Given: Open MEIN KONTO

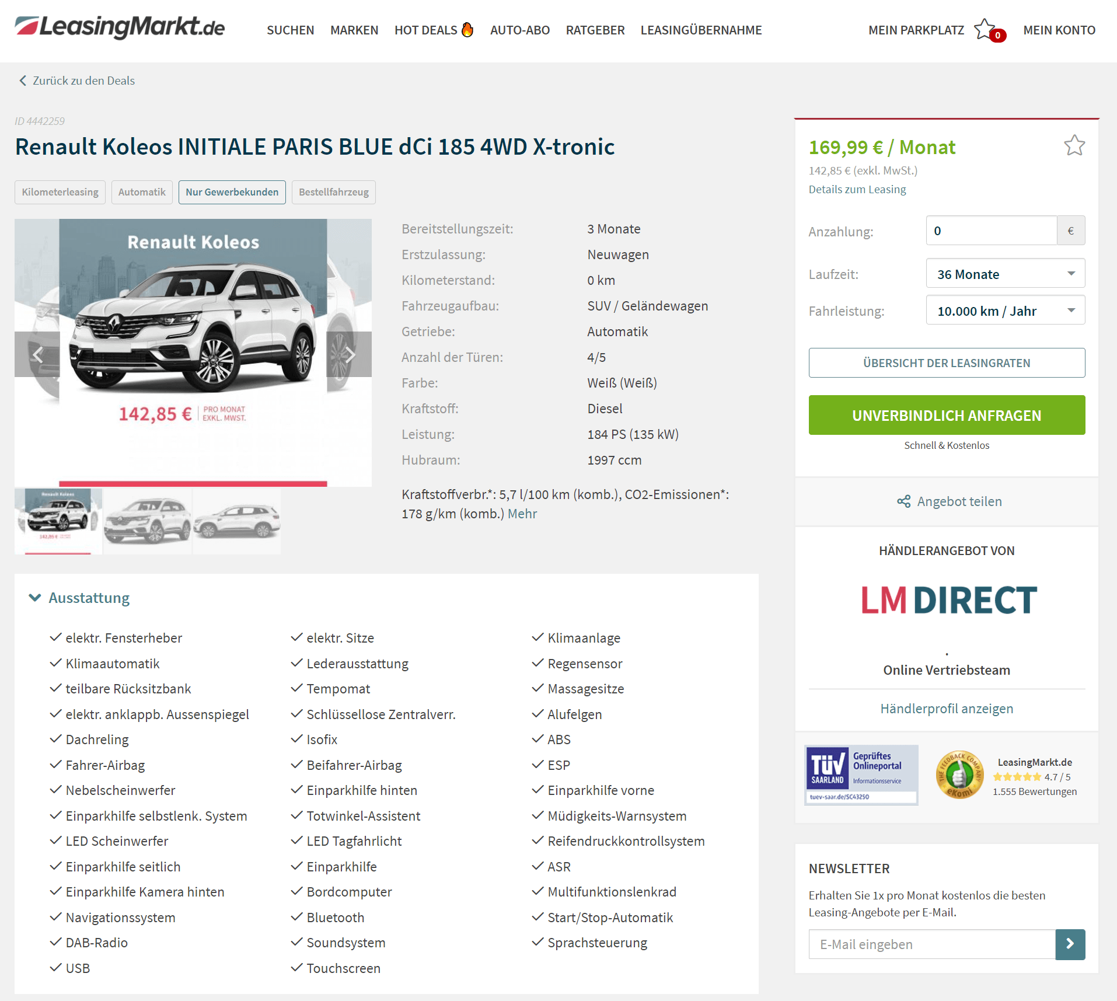Looking at the screenshot, I should point(1059,30).
